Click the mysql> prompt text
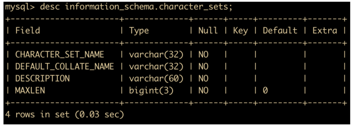Image resolution: width=355 pixels, height=127 pixels. click(x=20, y=7)
